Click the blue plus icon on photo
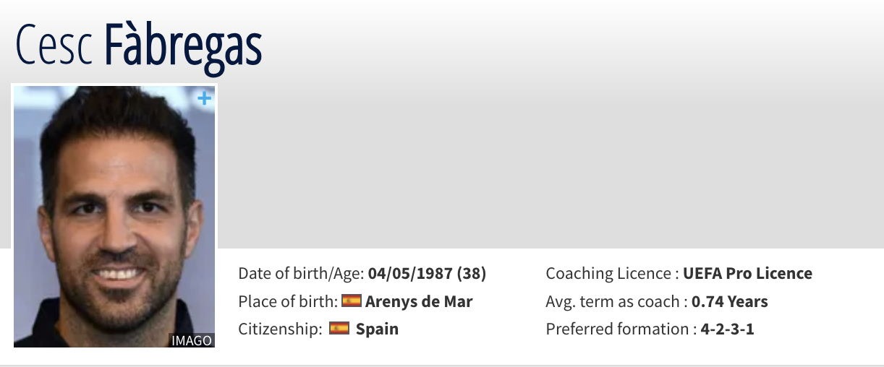884x367 pixels. [x=205, y=98]
